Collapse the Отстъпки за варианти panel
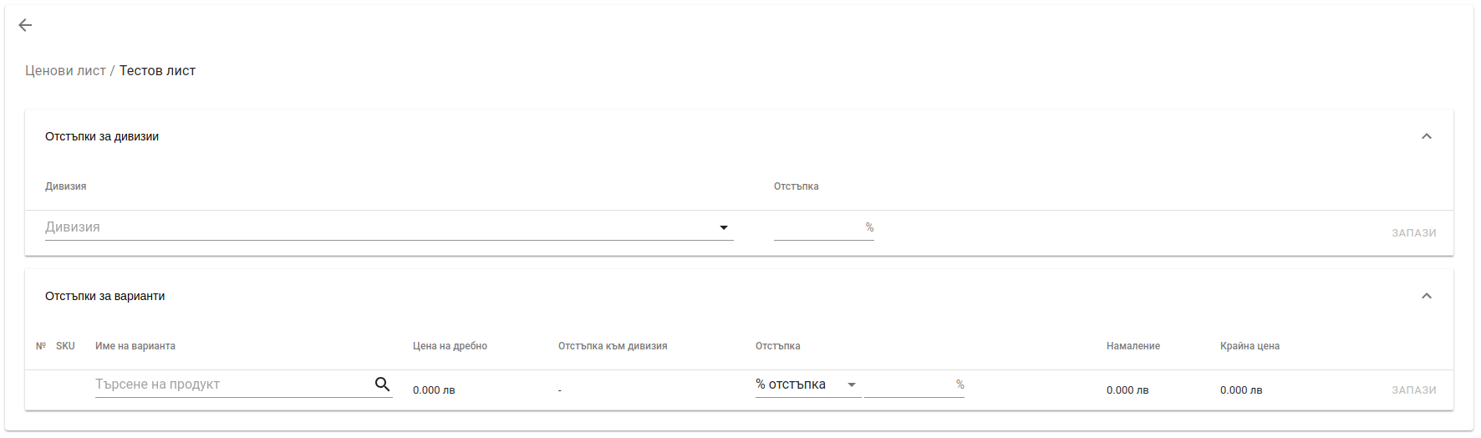Screen dimensions: 1481x438 tap(1427, 296)
